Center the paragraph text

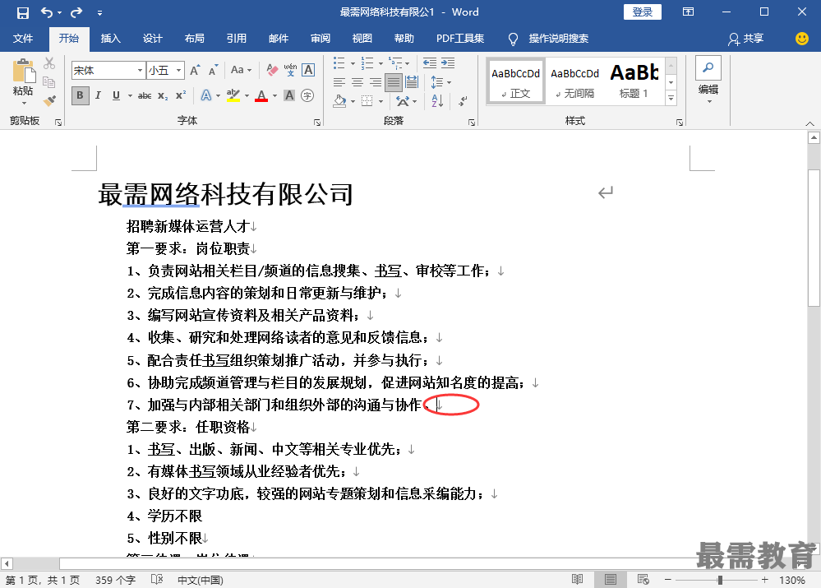(357, 82)
